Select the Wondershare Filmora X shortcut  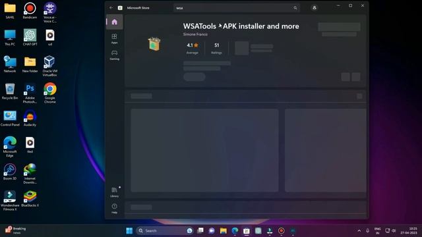click(10, 200)
